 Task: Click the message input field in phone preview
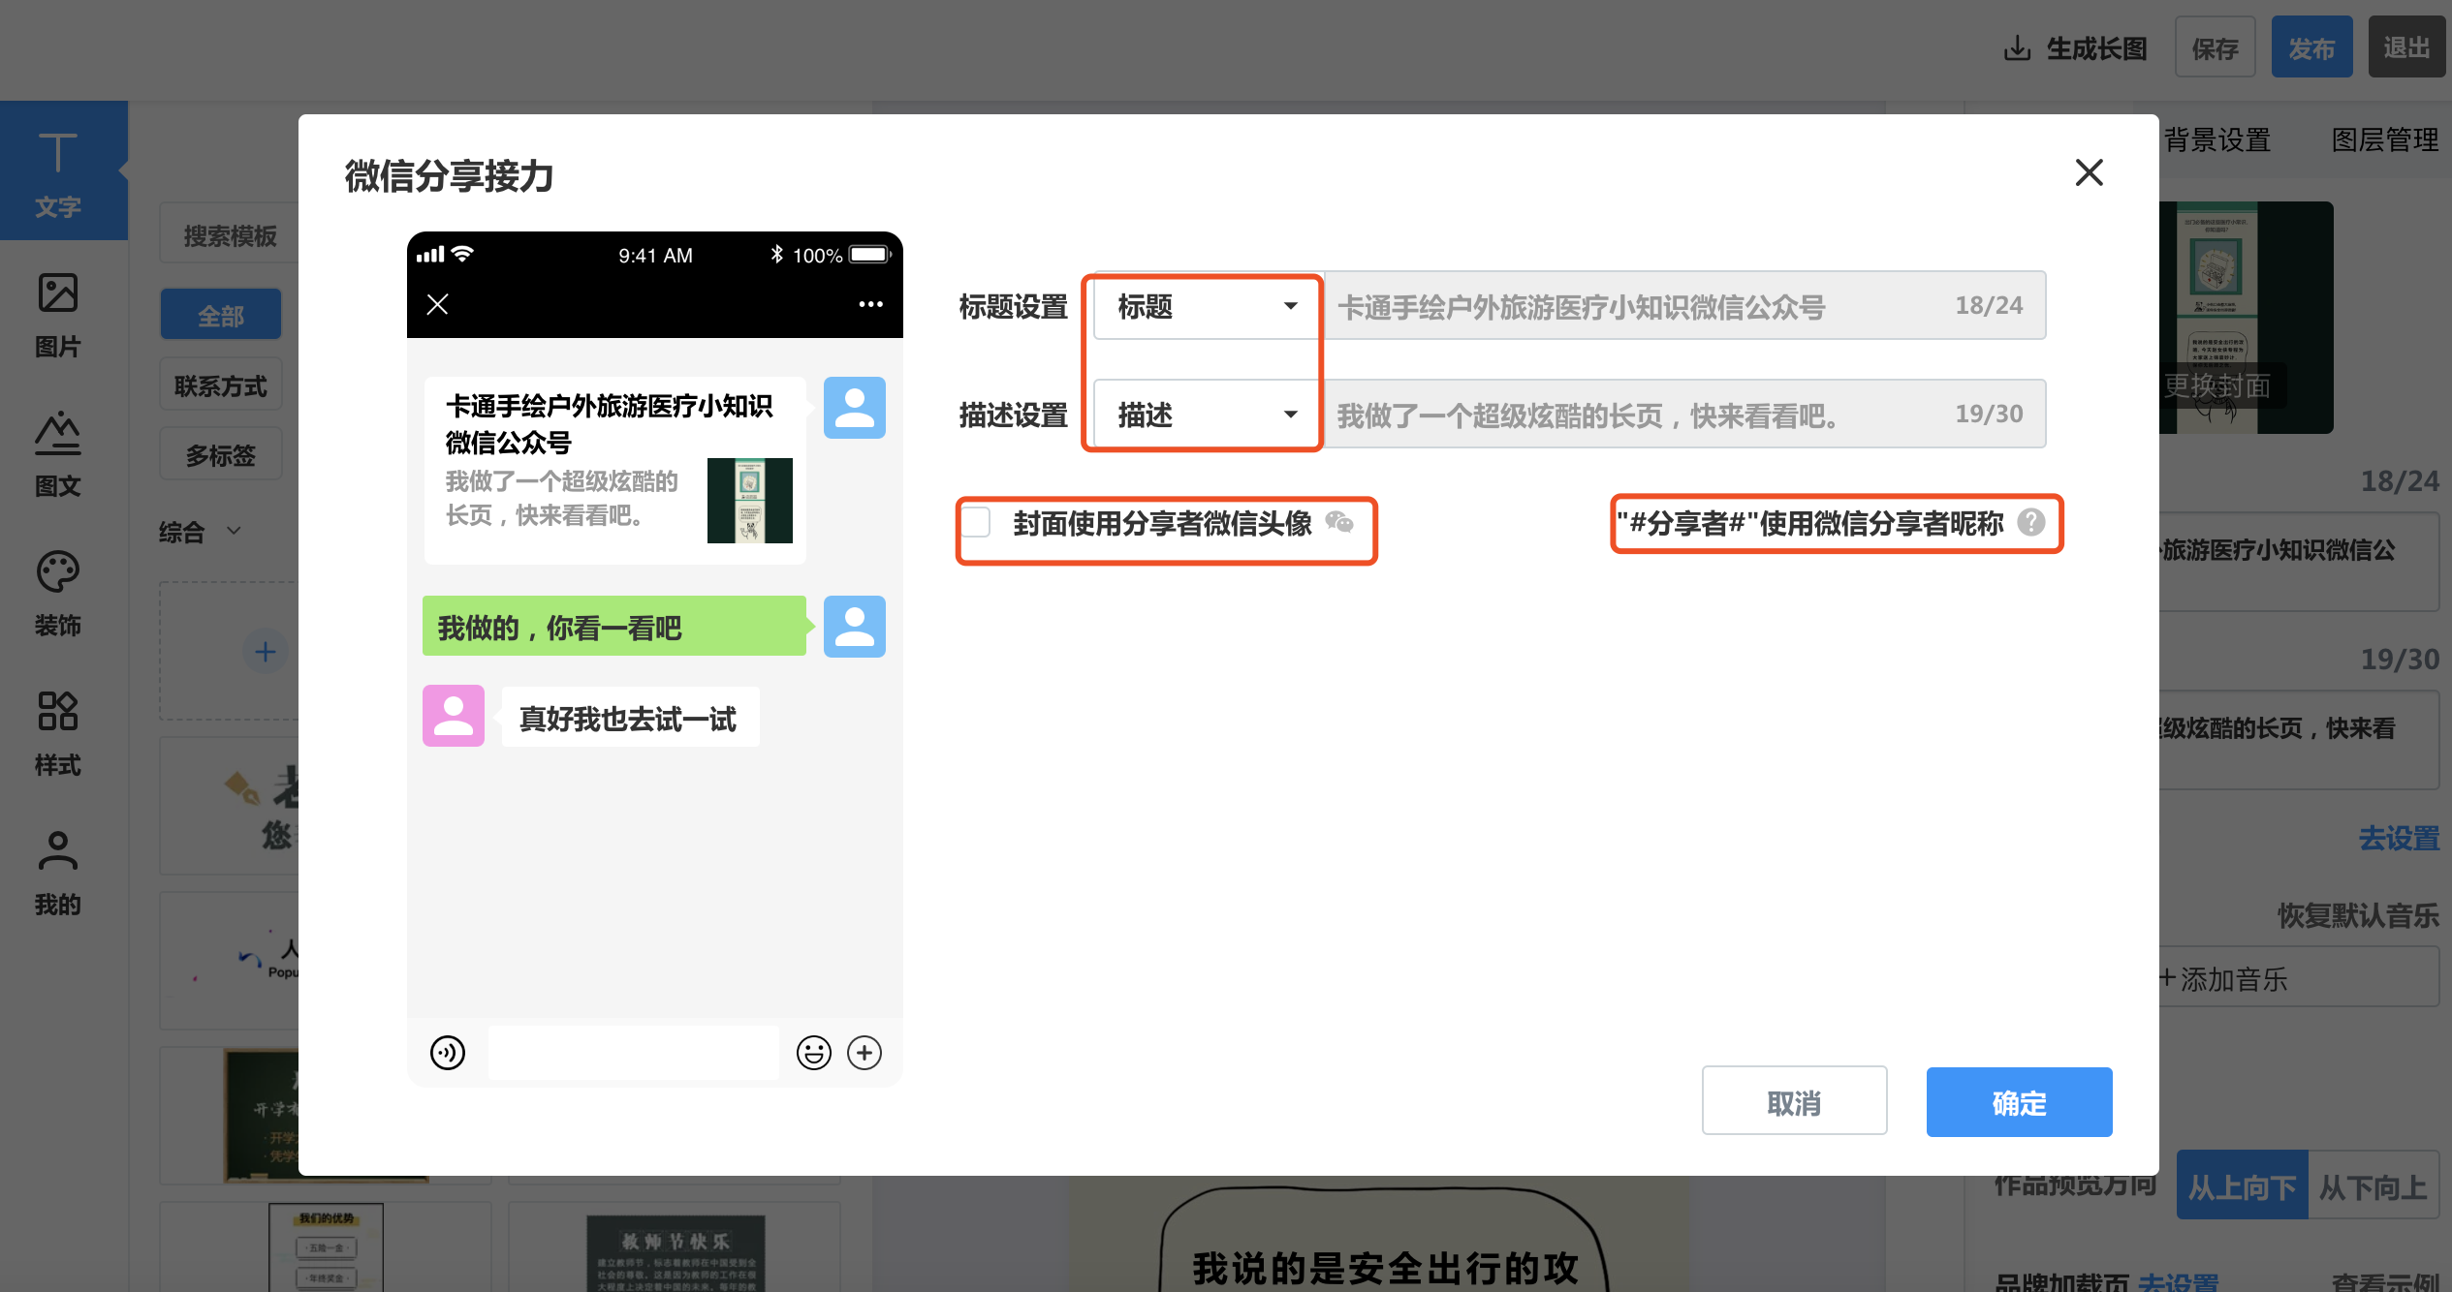coord(633,1052)
